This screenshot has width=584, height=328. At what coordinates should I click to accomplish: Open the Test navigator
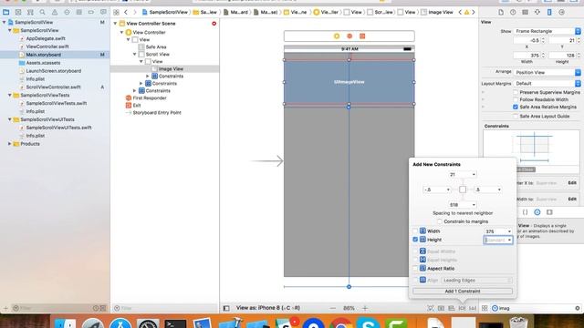click(67, 12)
